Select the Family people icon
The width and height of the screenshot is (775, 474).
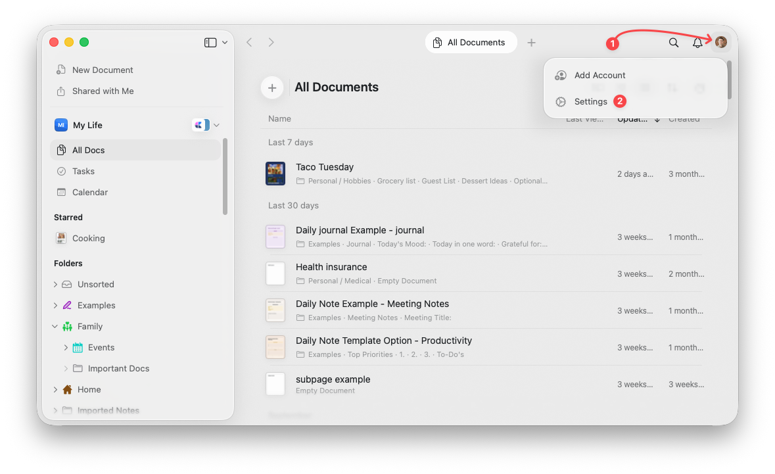(67, 326)
